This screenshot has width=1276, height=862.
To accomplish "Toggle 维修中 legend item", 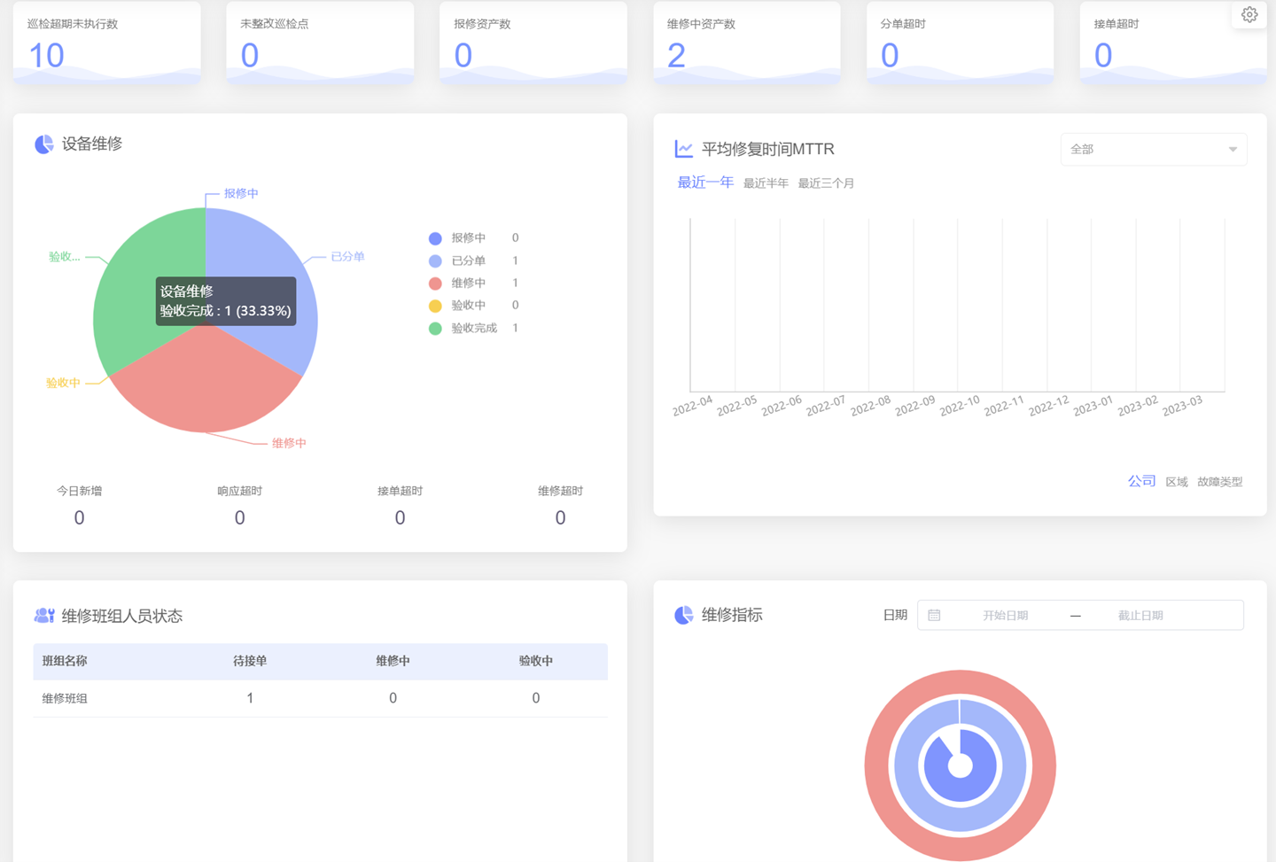I will point(473,283).
